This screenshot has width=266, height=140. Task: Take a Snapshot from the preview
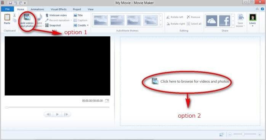[x=53, y=25]
